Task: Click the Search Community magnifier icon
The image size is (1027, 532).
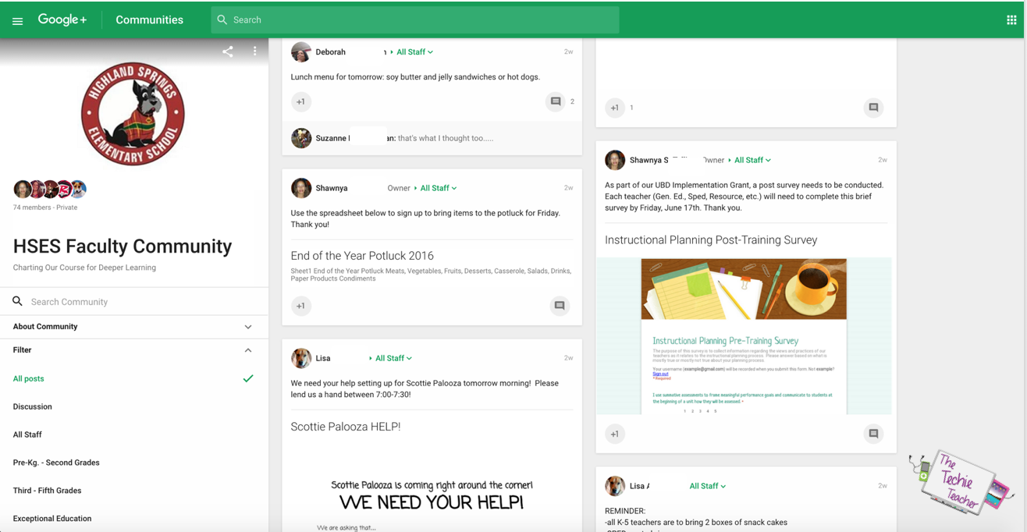Action: click(17, 300)
